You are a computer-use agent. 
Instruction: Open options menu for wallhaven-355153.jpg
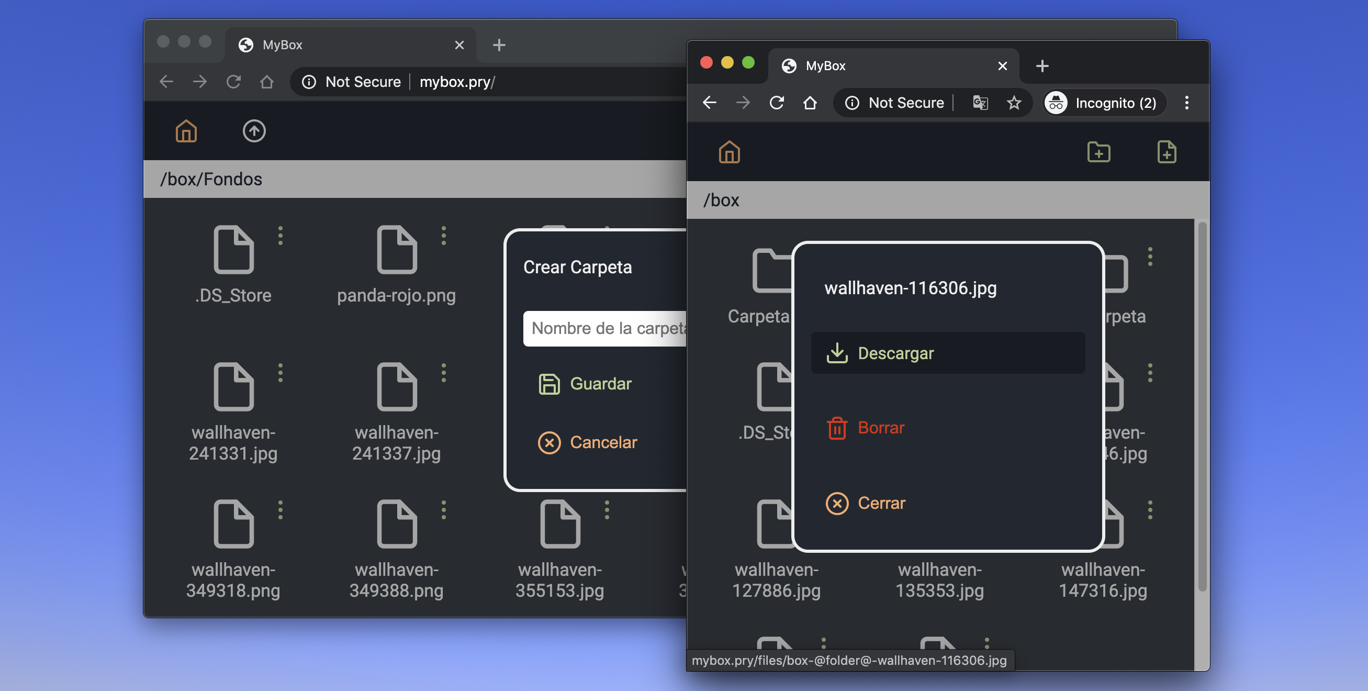tap(607, 509)
